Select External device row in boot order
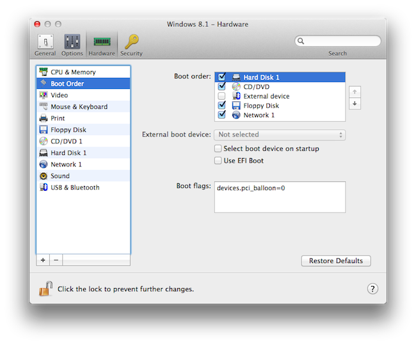The image size is (416, 345). click(x=280, y=96)
